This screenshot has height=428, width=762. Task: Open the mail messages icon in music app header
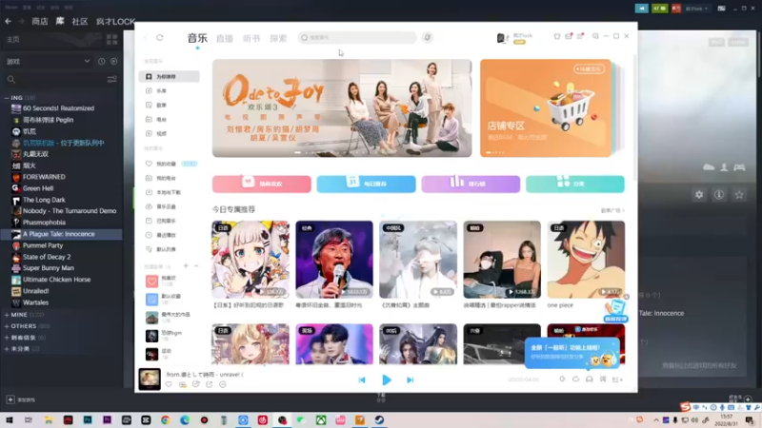click(569, 36)
